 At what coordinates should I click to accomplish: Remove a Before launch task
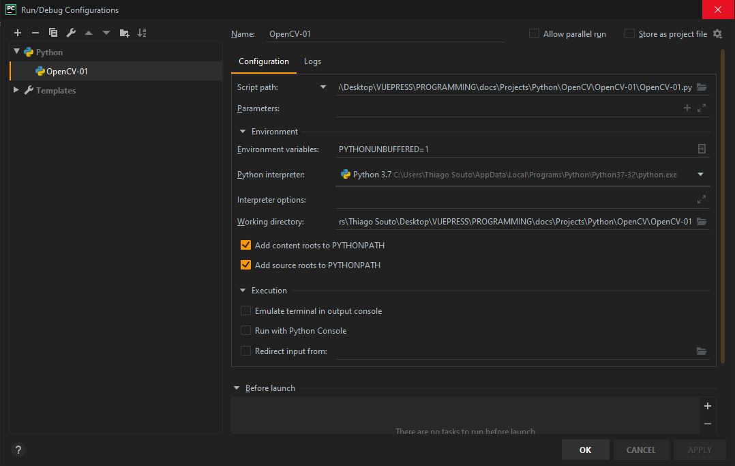[708, 424]
